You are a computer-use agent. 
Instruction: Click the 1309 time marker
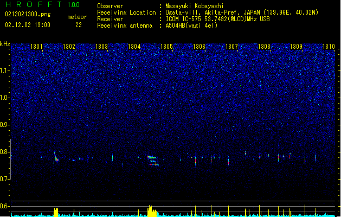click(x=297, y=46)
